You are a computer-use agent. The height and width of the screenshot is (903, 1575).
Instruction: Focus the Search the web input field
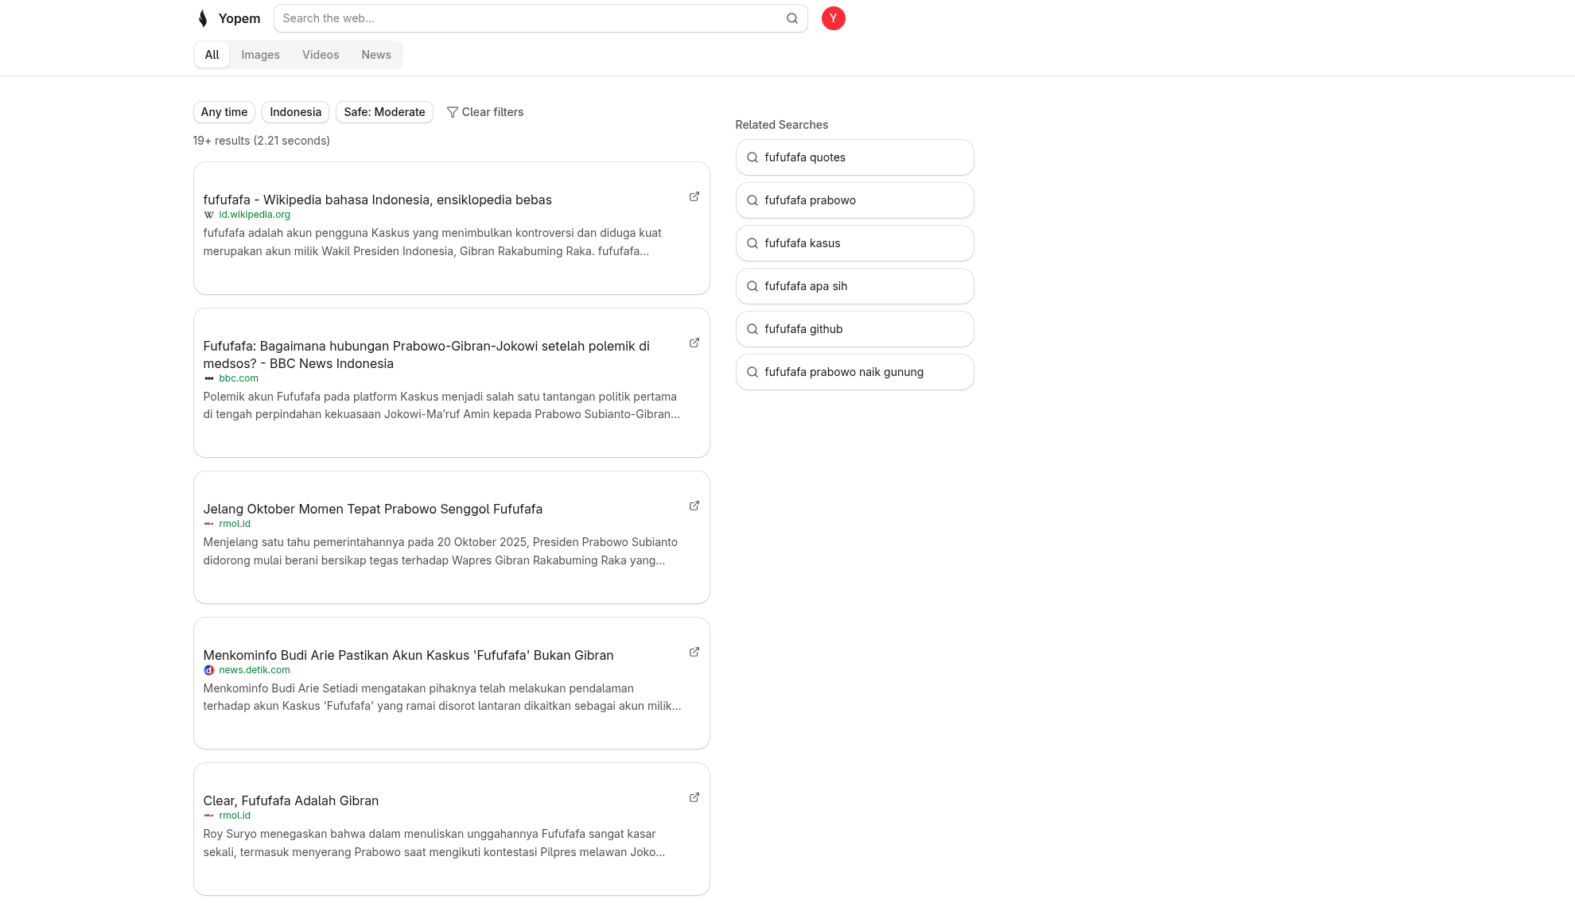pos(529,18)
